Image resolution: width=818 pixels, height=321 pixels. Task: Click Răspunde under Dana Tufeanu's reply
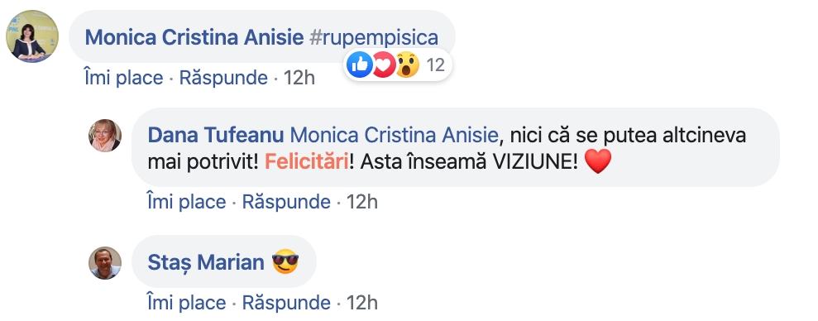tap(286, 202)
